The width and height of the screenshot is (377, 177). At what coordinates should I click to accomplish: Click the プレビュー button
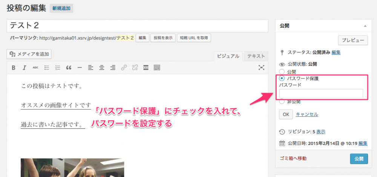click(x=353, y=40)
